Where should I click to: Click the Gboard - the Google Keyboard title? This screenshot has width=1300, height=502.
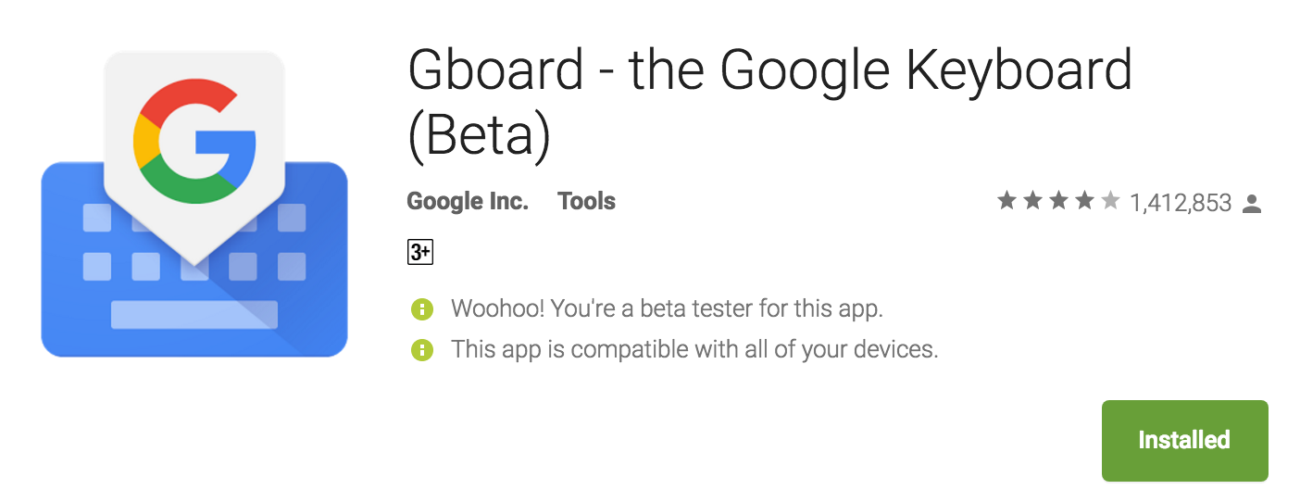tap(769, 71)
